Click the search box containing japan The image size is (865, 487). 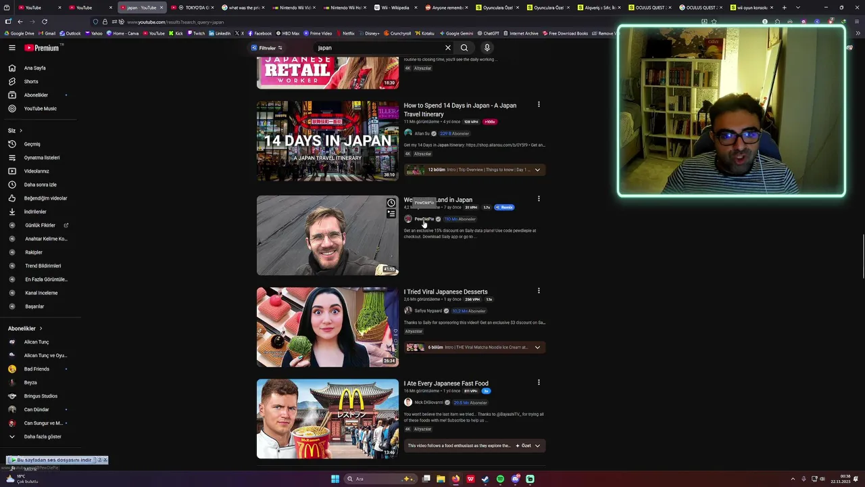click(x=378, y=48)
